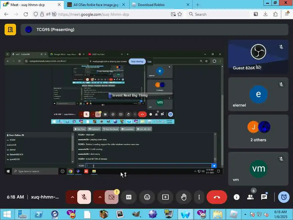
Task: Select the elernel participant tile
Action: [258, 94]
